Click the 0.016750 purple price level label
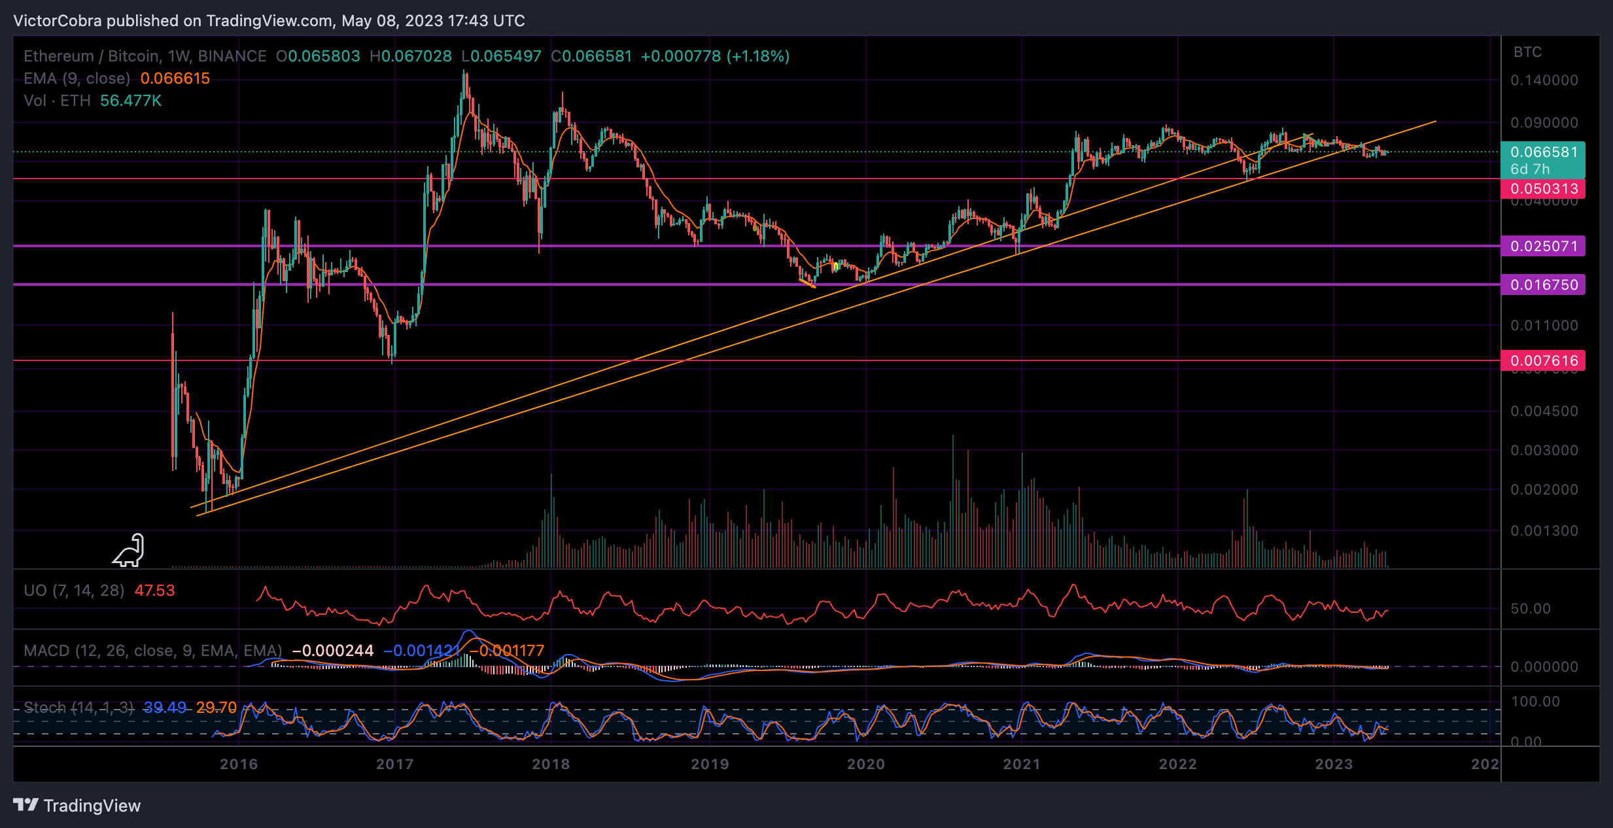Viewport: 1613px width, 828px height. click(x=1544, y=285)
